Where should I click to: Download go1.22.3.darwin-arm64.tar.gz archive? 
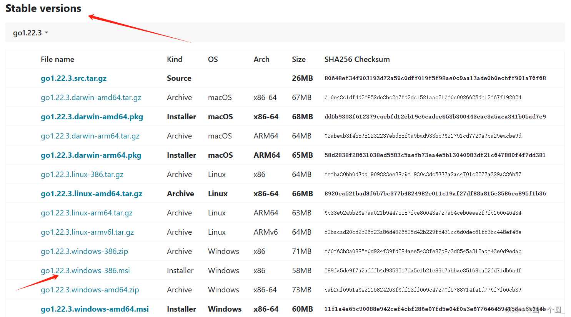click(x=90, y=136)
